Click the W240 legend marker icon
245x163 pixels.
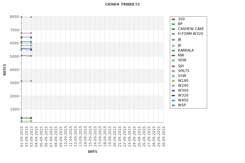click(173, 86)
